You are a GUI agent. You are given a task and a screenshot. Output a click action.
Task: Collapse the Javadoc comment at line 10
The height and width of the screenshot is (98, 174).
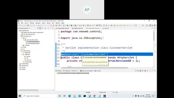(x=60, y=44)
